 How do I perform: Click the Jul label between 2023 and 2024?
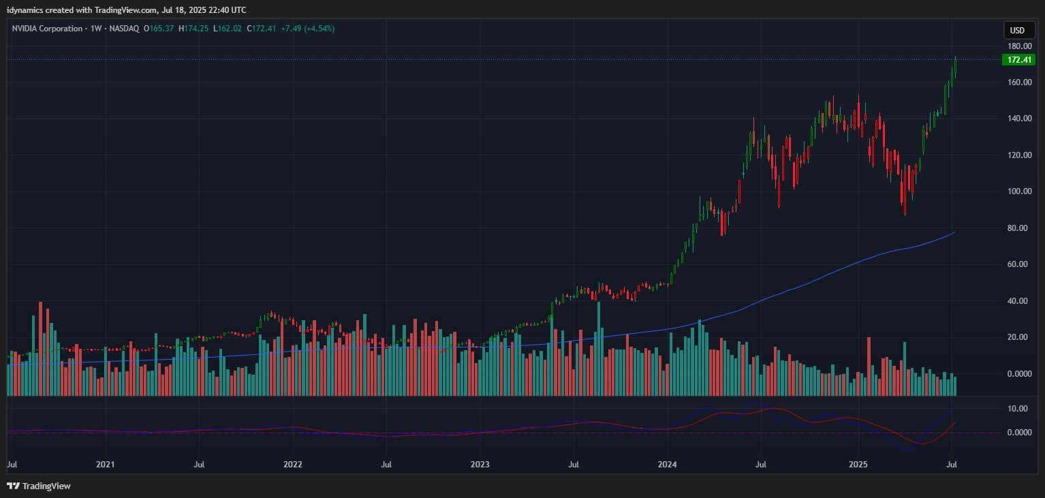tap(574, 465)
